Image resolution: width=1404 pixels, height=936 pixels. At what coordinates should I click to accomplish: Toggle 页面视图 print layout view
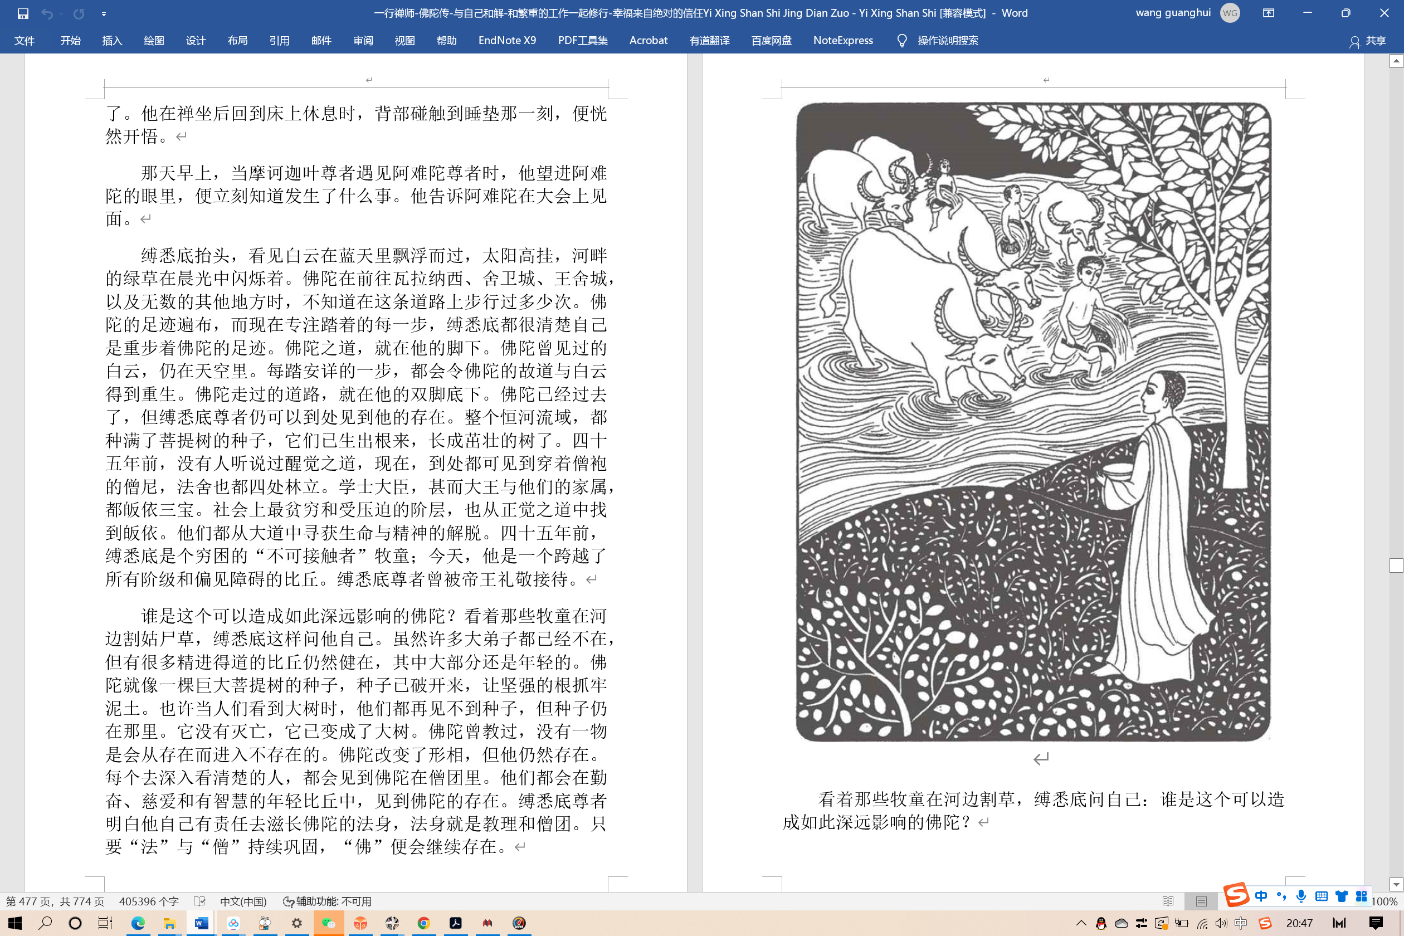[x=1201, y=901]
